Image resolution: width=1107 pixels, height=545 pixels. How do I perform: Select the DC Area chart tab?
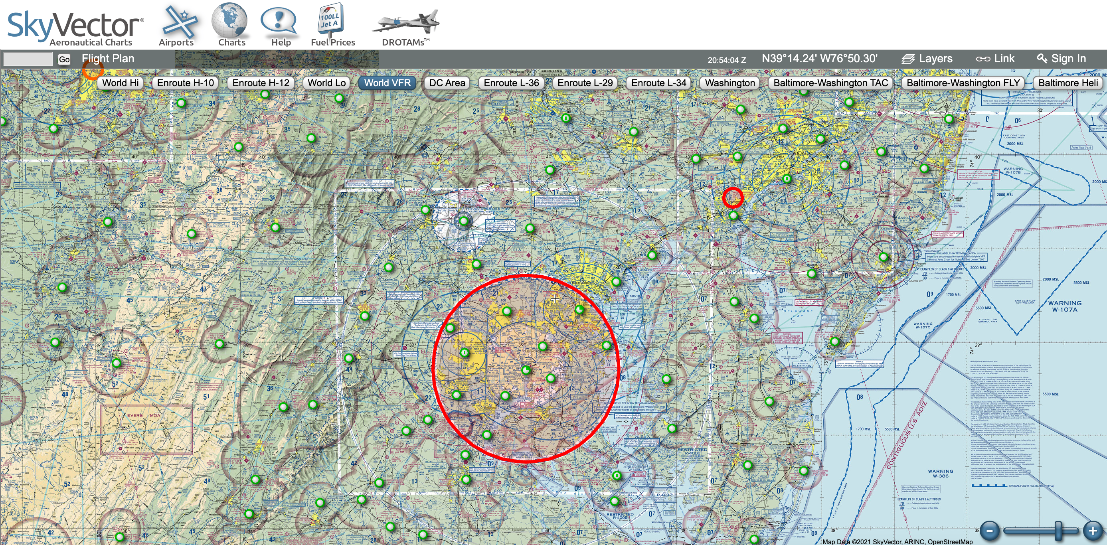447,83
